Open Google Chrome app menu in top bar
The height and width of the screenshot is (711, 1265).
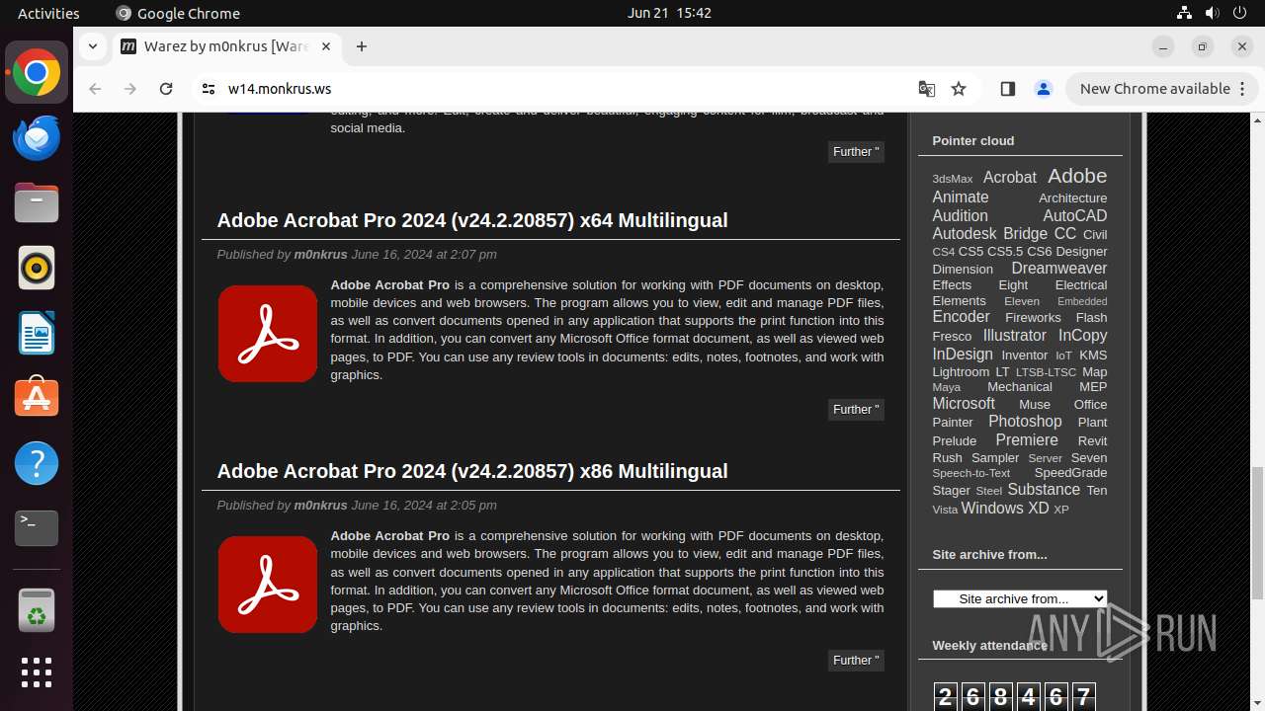178,13
